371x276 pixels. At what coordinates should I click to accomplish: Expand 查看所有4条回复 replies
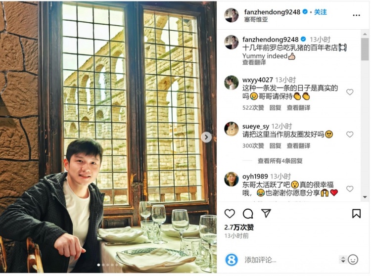coord(280,161)
